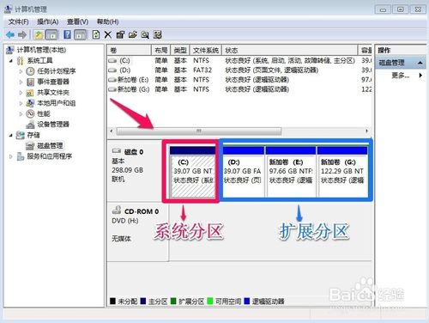The image size is (429, 323).
Task: Click the Up one level toolbar icon
Action: (x=39, y=35)
